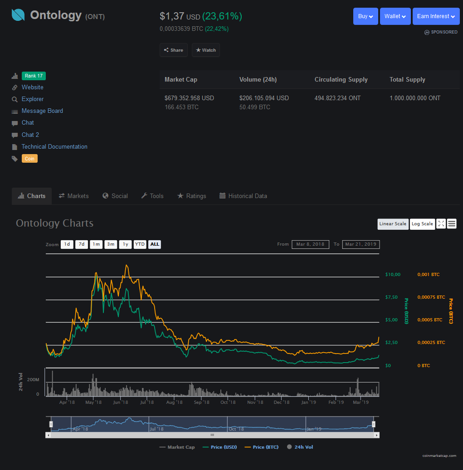Click the Coin tag badge
The image size is (463, 470).
(x=29, y=159)
